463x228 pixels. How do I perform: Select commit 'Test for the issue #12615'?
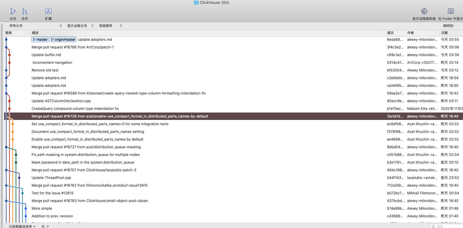click(x=234, y=193)
